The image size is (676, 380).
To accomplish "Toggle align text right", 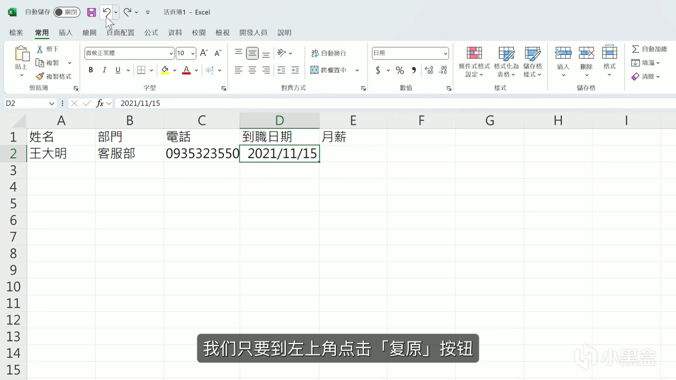I will tap(266, 70).
